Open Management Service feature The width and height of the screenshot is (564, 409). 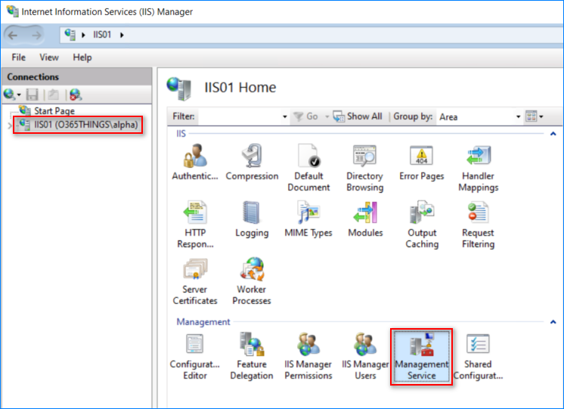tap(422, 357)
